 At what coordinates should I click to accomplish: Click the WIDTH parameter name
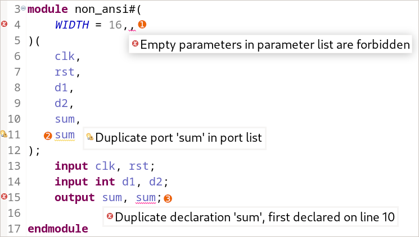click(72, 25)
